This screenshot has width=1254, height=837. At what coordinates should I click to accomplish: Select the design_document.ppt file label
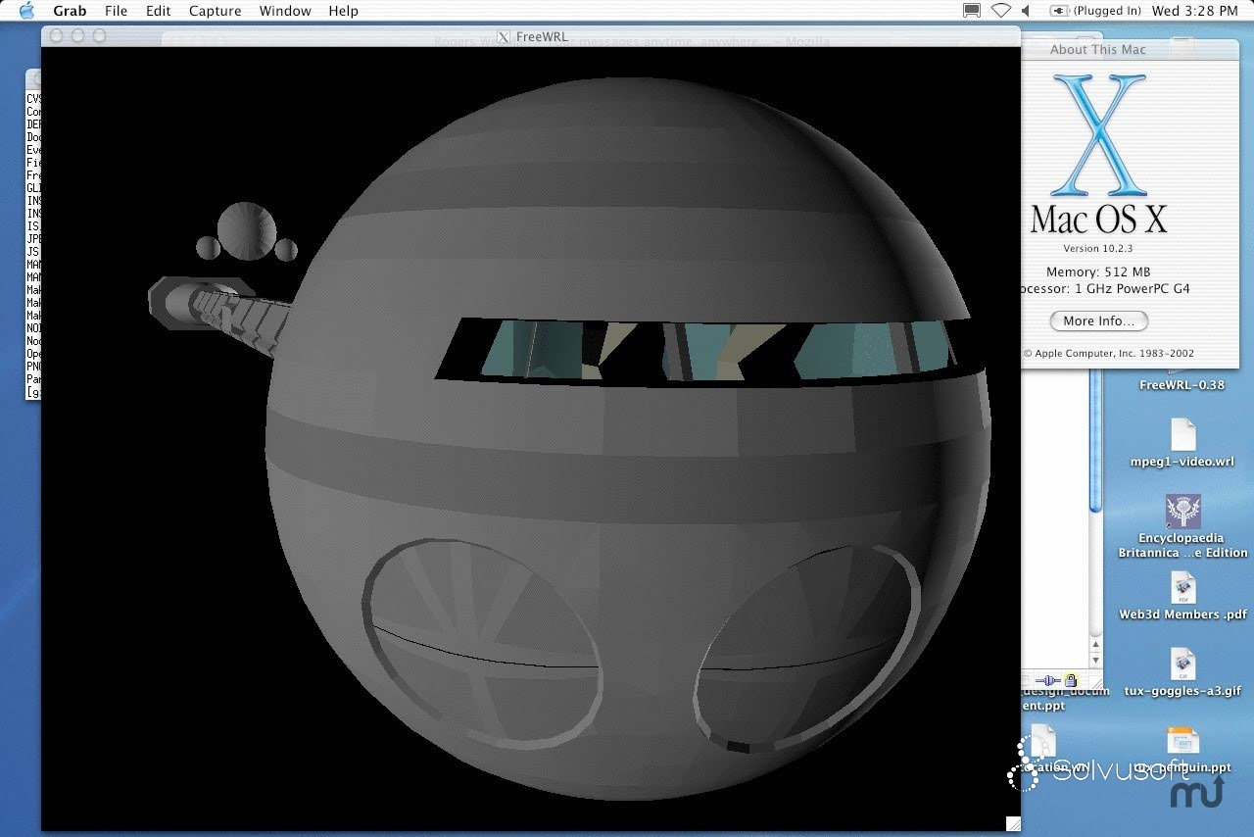(1065, 697)
